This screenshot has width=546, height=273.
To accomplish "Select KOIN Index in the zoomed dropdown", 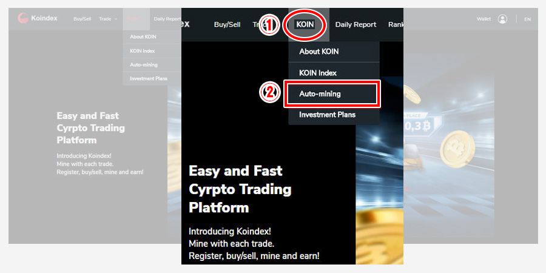I will pyautogui.click(x=318, y=73).
